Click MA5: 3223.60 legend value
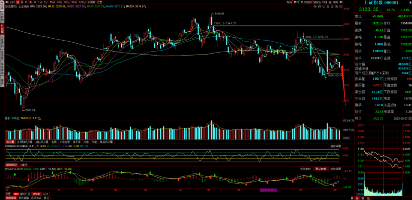Viewport: 412px width, 200px height. (38, 6)
